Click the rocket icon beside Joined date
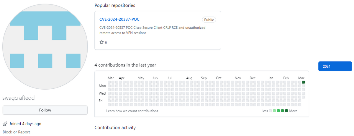Image resolution: width=354 pixels, height=136 pixels. (x=5, y=124)
